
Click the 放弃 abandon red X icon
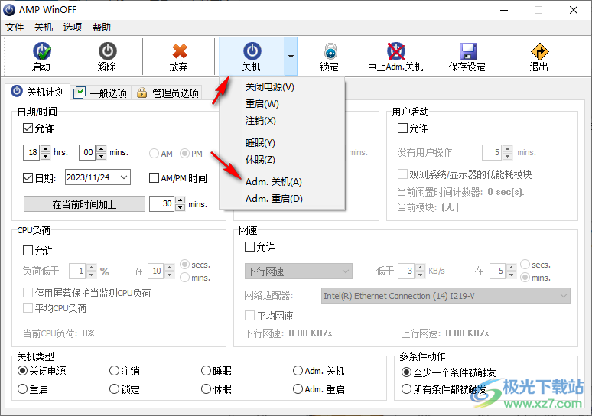pos(179,51)
